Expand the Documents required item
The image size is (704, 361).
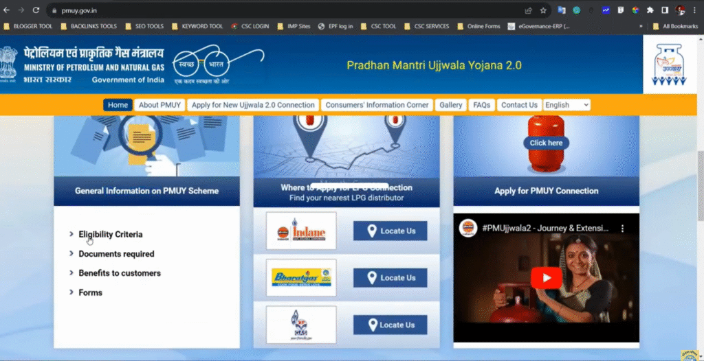[x=115, y=254]
